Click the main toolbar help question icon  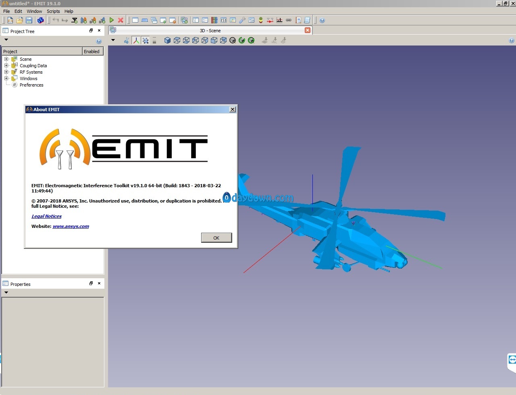click(x=322, y=20)
